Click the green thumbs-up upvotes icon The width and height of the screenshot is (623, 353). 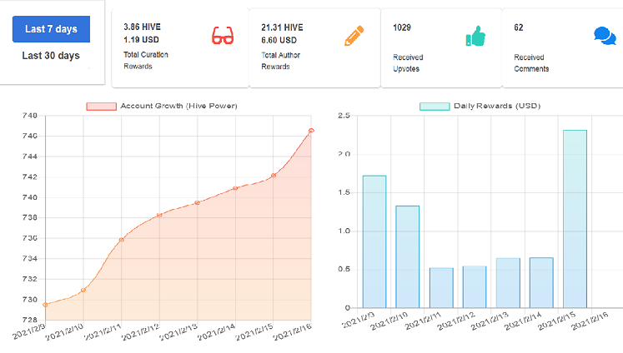[475, 36]
